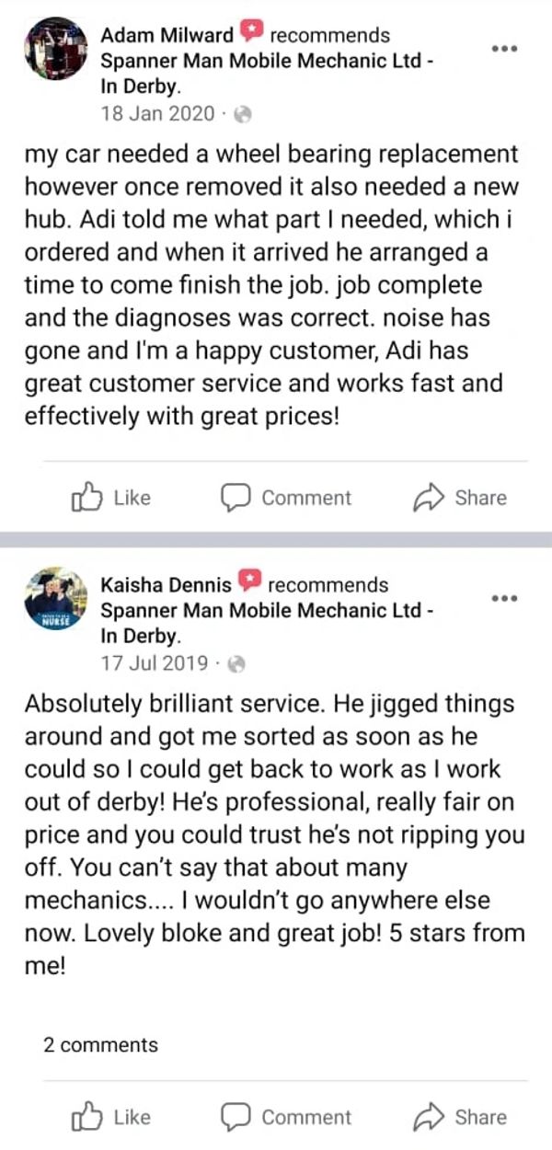Open the three-dot menu on Adam Milward's post

click(504, 48)
